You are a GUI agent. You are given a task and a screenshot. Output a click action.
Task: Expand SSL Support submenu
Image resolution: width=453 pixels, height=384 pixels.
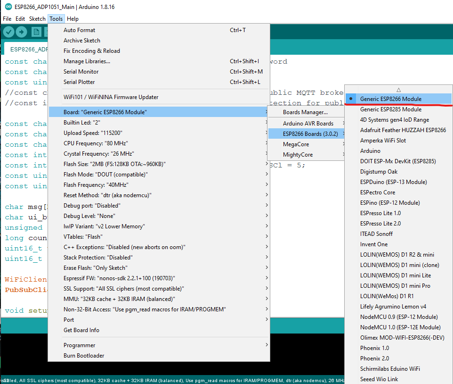[160, 289]
